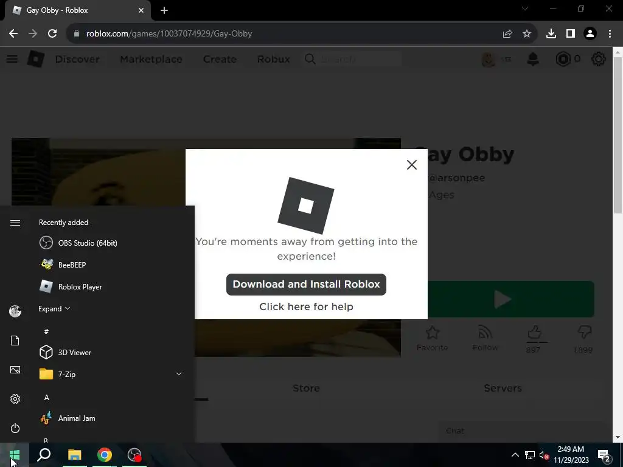Open Roblox notifications bell
Screen dimensions: 623x467
tap(533, 59)
